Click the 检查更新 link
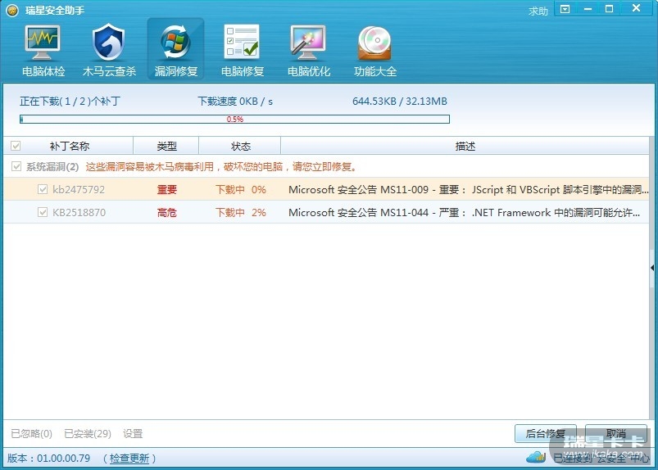Viewport: 658px width, 470px height. (129, 459)
